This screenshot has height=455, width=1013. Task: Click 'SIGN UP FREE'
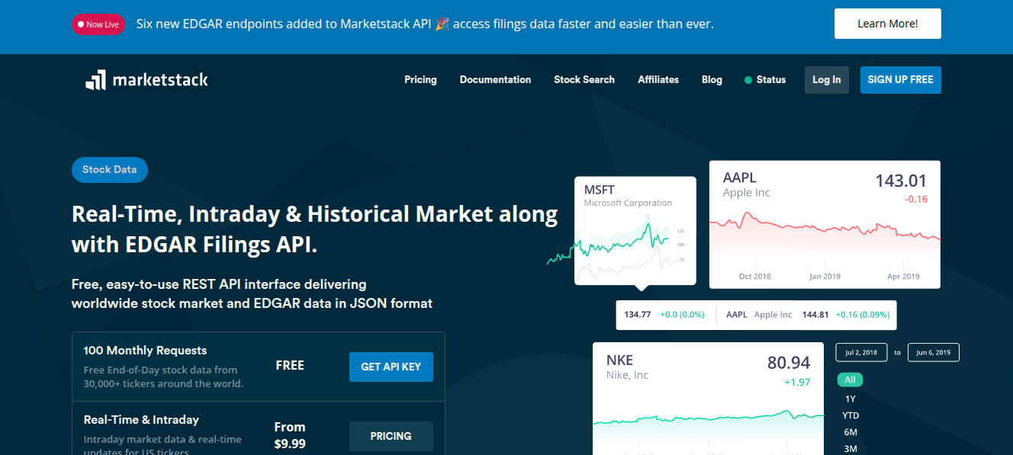tap(900, 79)
